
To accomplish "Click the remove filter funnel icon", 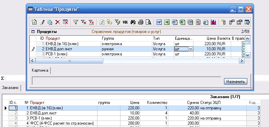I will coord(84,22).
